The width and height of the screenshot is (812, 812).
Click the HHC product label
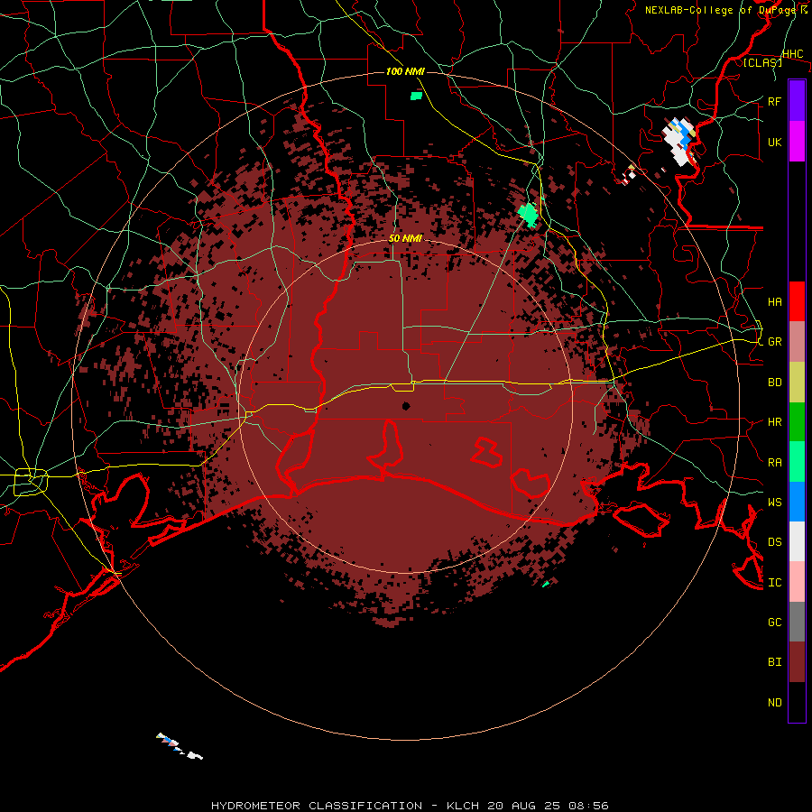[x=792, y=54]
